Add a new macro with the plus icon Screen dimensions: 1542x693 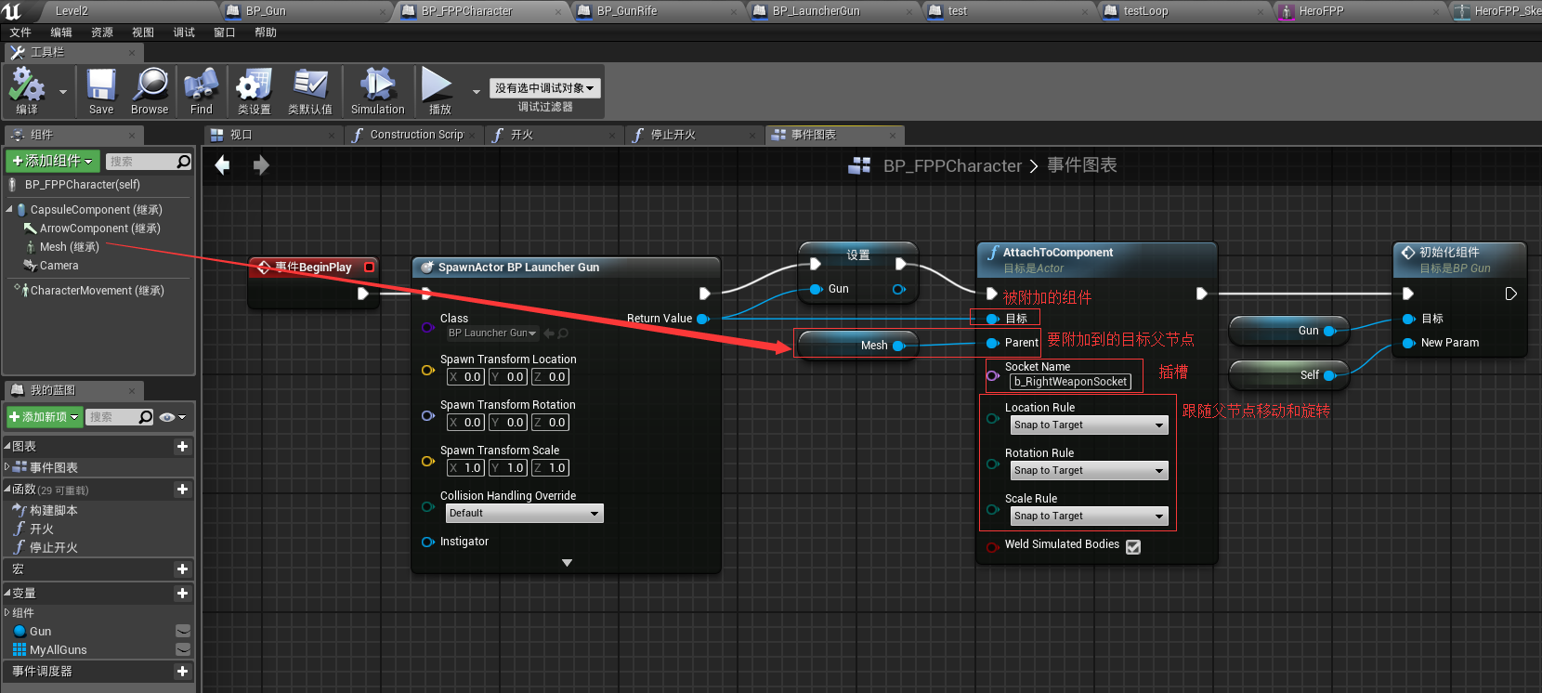(x=182, y=569)
